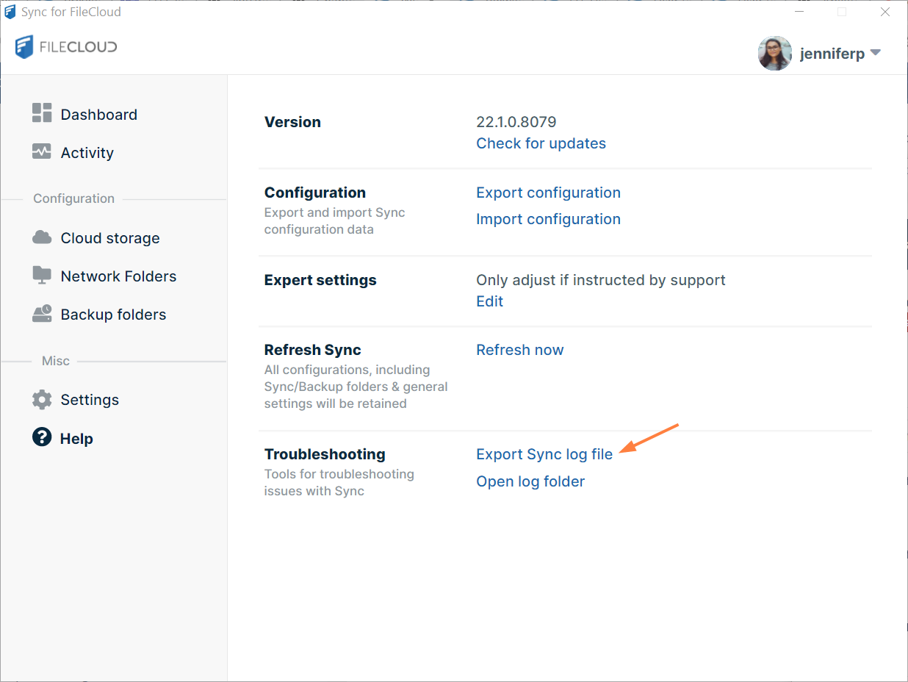Viewport: 908px width, 682px height.
Task: Edit the Expert settings
Action: 489,301
